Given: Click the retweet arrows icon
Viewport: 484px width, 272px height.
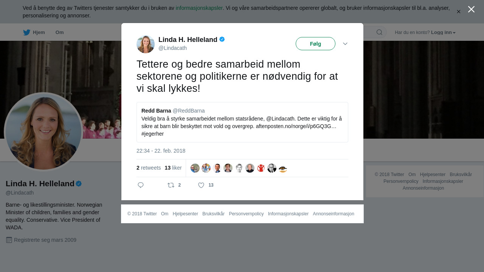Looking at the screenshot, I should 171,185.
